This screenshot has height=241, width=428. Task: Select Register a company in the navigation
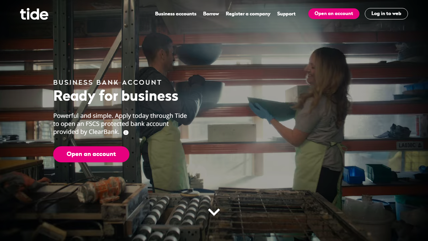click(x=248, y=14)
